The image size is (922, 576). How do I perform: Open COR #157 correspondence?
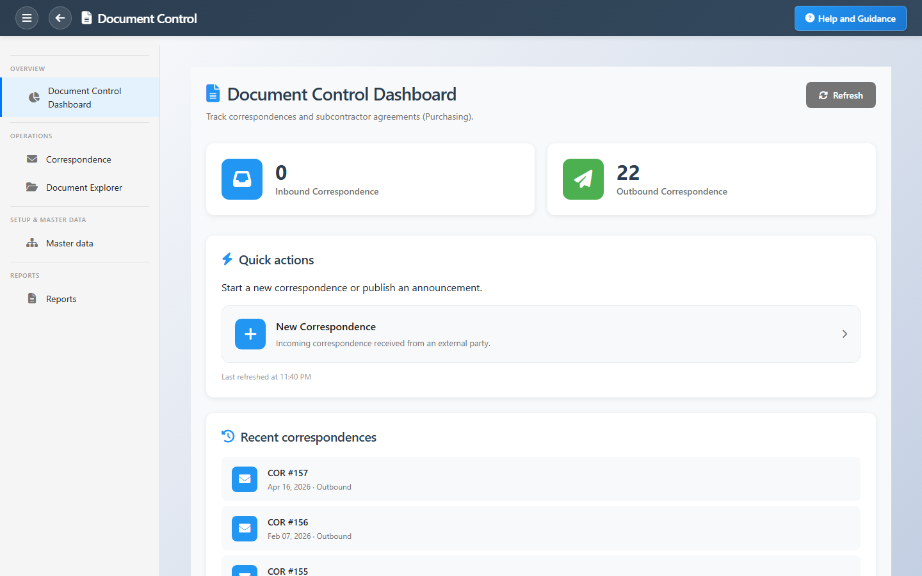click(x=541, y=479)
